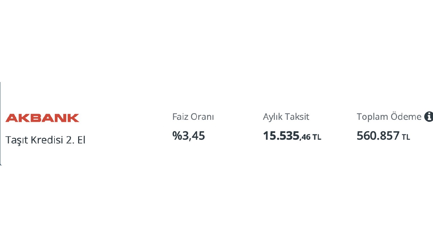The image size is (433, 243).
Task: Click the '2. El' part of product name
Action: pos(75,139)
